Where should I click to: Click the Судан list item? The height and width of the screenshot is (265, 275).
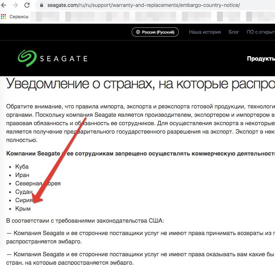point(24,192)
